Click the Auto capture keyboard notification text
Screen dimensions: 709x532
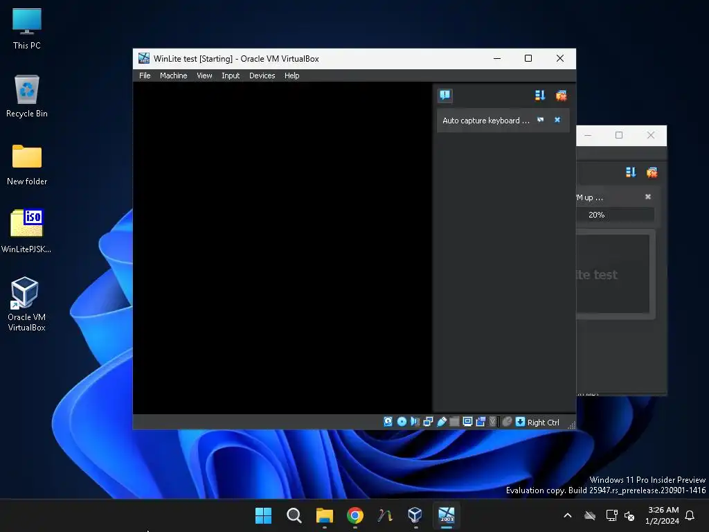485,121
